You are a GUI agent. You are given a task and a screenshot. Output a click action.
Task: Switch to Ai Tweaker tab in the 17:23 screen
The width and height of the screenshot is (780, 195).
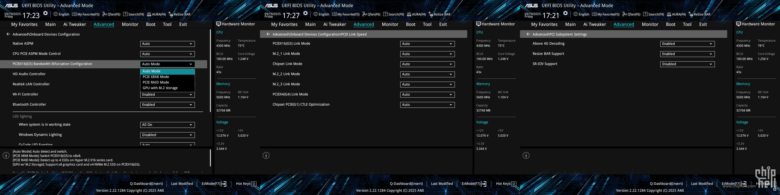pos(74,24)
